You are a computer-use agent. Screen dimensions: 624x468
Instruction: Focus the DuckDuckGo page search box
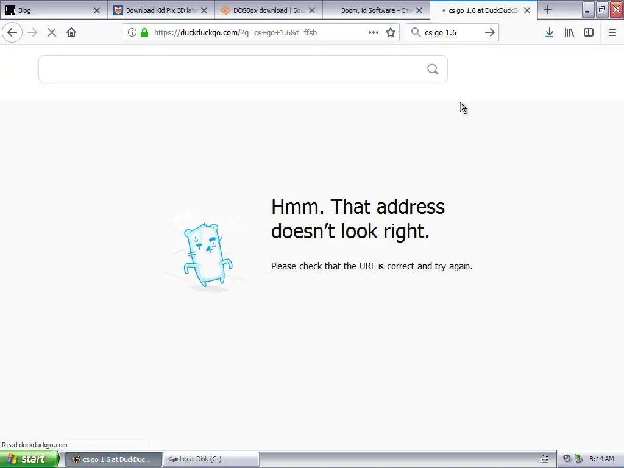click(243, 69)
